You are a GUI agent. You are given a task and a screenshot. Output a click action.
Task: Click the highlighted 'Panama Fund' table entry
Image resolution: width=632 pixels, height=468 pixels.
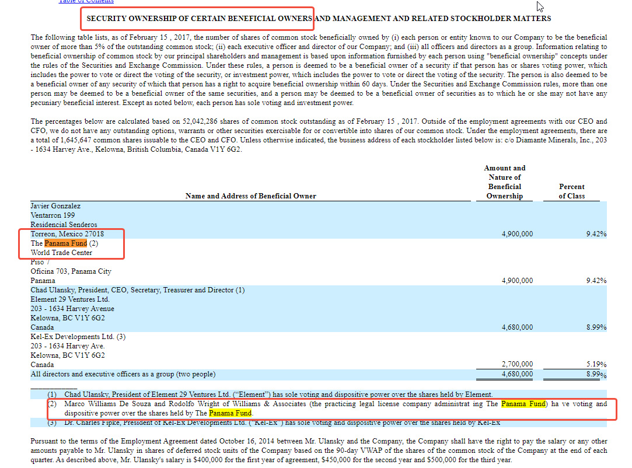pos(66,243)
